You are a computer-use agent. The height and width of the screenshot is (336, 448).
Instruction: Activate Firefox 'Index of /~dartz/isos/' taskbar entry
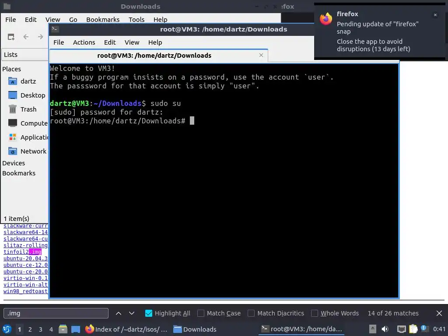126,329
